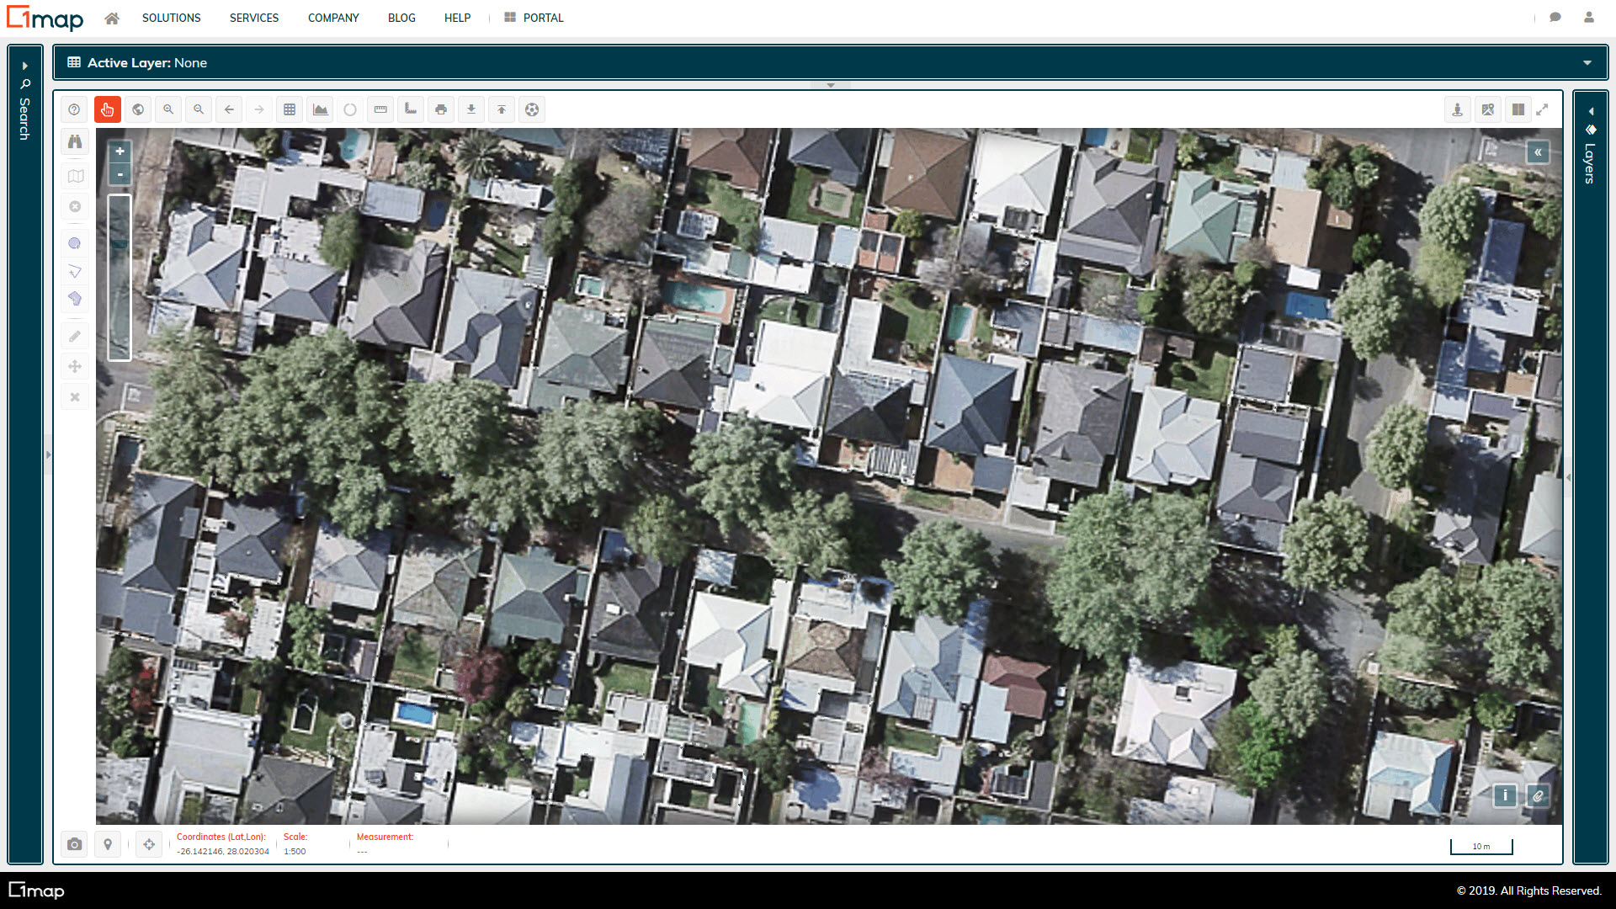Click the footer 1map logo
The width and height of the screenshot is (1616, 909).
click(x=36, y=890)
